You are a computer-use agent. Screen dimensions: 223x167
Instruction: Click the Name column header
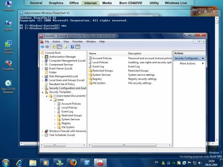pos(107,53)
